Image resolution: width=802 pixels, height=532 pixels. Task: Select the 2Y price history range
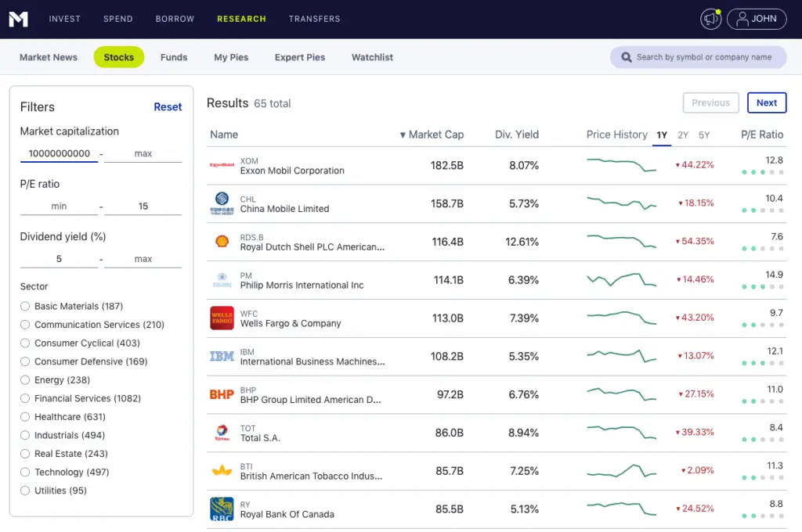683,135
